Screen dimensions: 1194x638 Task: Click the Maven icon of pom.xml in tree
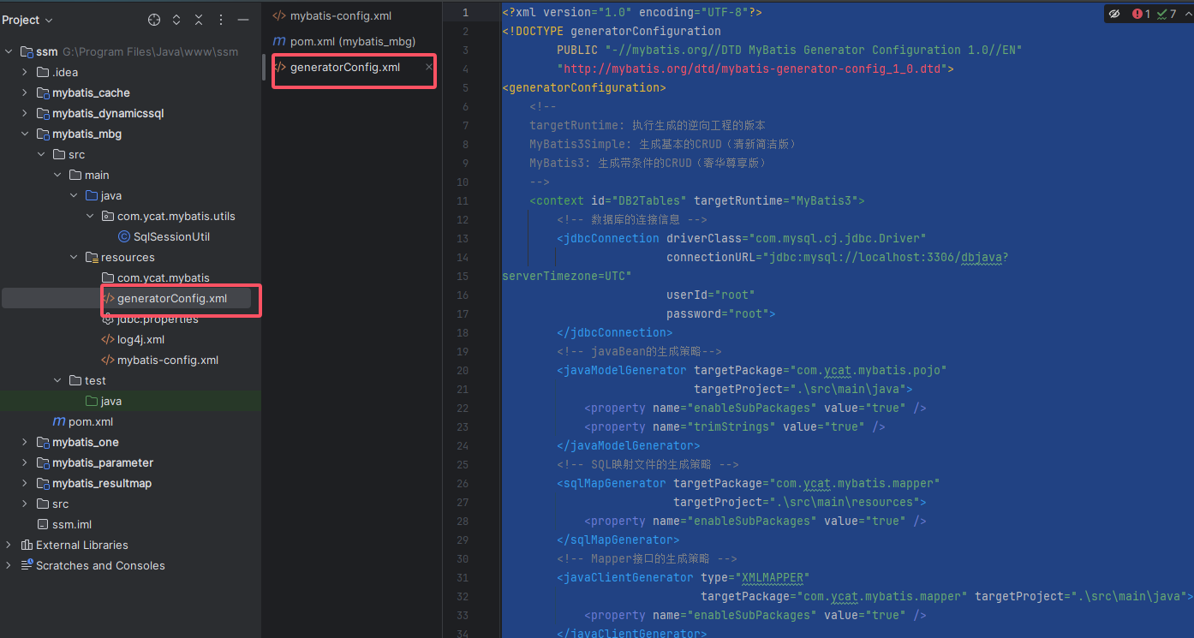coord(59,421)
